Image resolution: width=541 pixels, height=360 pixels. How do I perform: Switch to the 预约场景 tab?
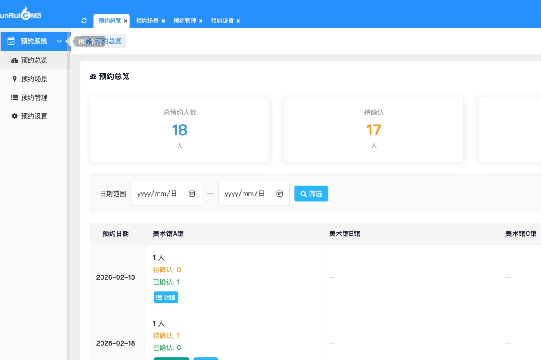(x=147, y=21)
